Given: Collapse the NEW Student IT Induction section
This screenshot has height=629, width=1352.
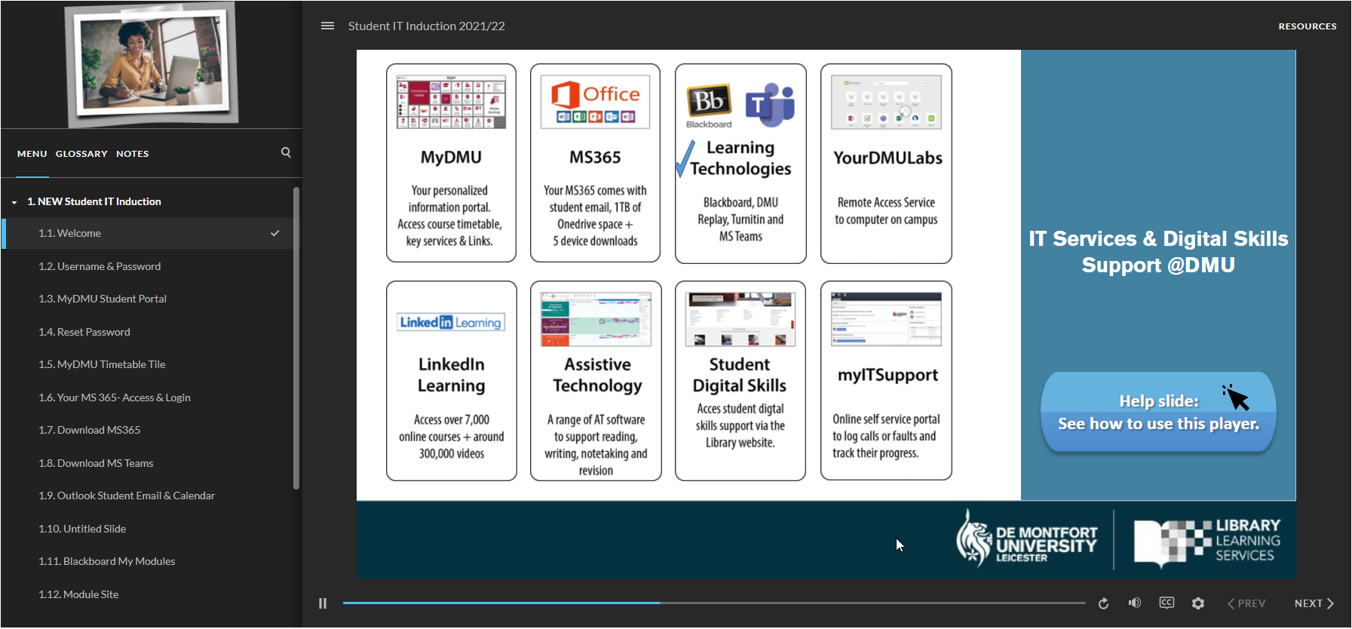Looking at the screenshot, I should [x=14, y=202].
